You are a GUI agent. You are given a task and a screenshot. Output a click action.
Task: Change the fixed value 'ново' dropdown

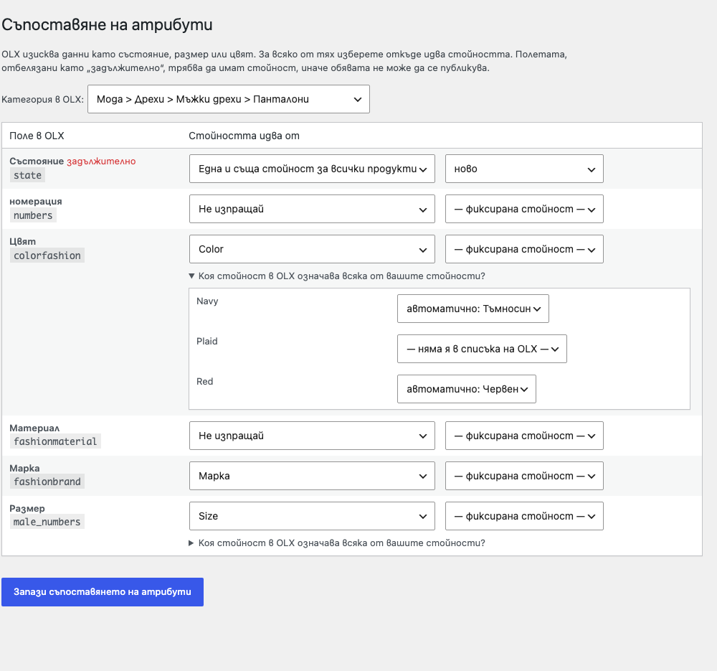point(525,169)
